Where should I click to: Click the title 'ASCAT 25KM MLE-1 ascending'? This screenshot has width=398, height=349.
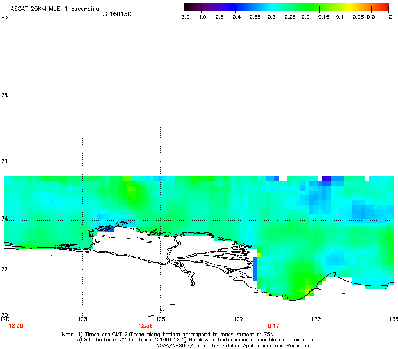(55, 9)
